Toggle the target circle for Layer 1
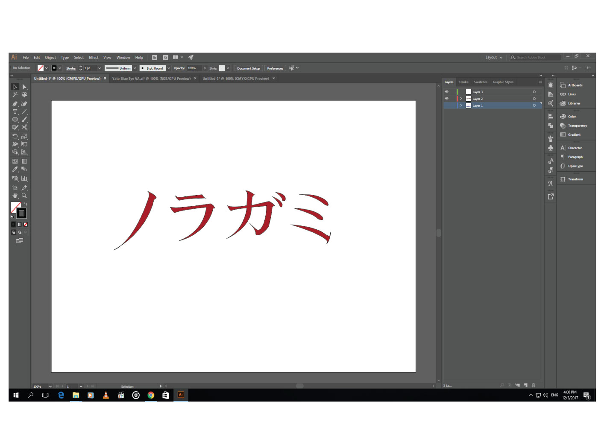Image resolution: width=604 pixels, height=427 pixels. pos(534,105)
